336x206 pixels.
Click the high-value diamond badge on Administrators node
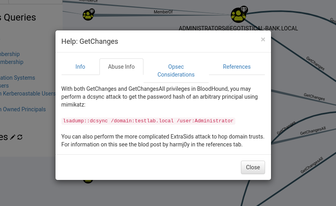point(244,9)
